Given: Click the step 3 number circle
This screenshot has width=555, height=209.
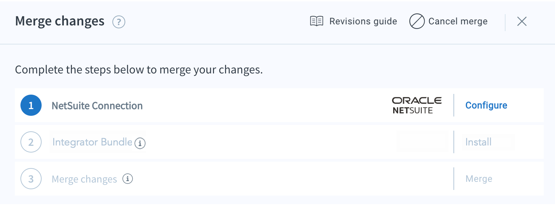Looking at the screenshot, I should (31, 179).
